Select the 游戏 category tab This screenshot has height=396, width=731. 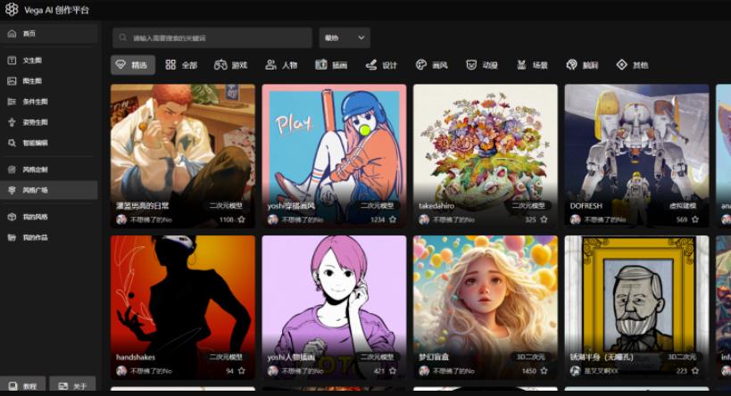point(230,65)
